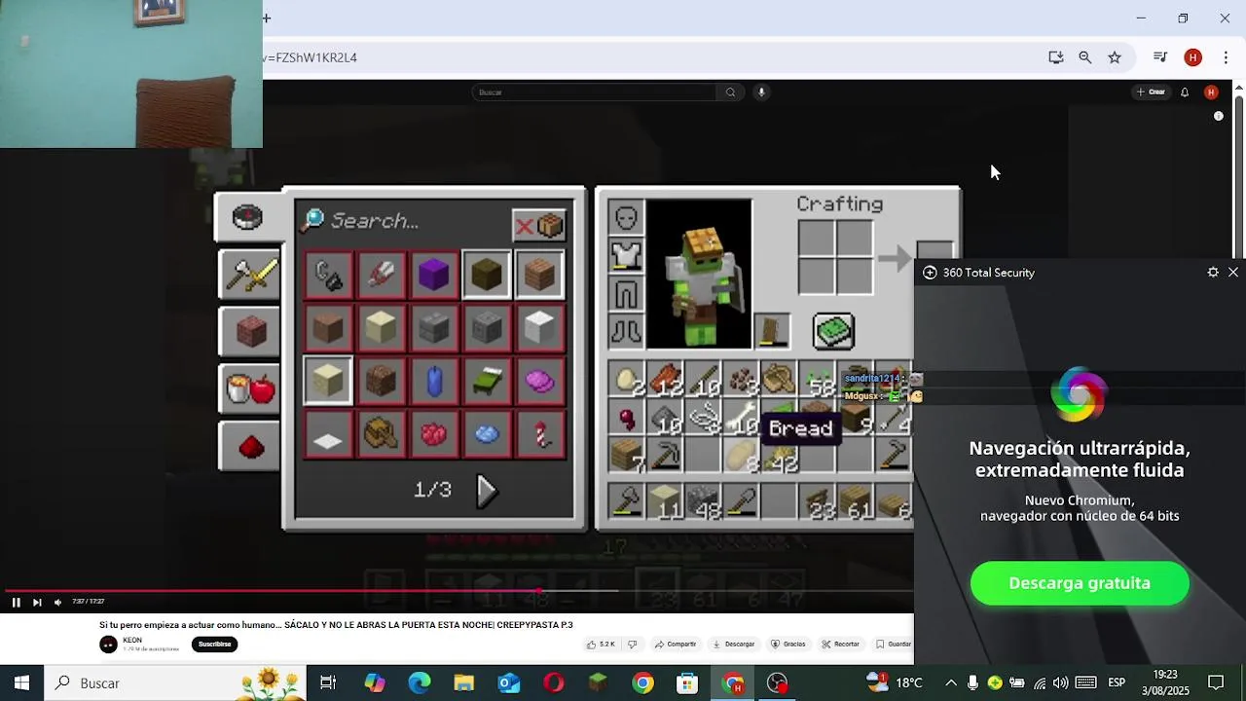Viewport: 1246px width, 701px height.
Task: Pick the blue candle recipe
Action: pos(434,381)
